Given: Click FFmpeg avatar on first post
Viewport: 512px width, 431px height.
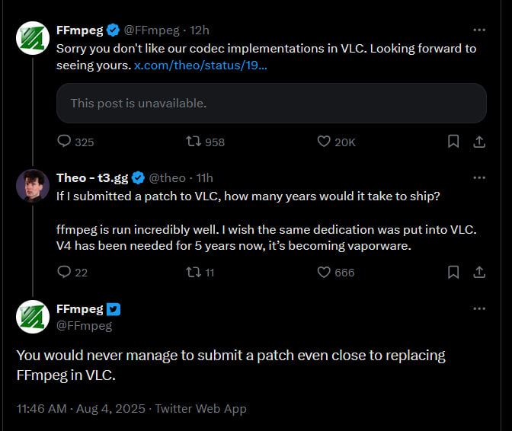Looking at the screenshot, I should (x=33, y=38).
